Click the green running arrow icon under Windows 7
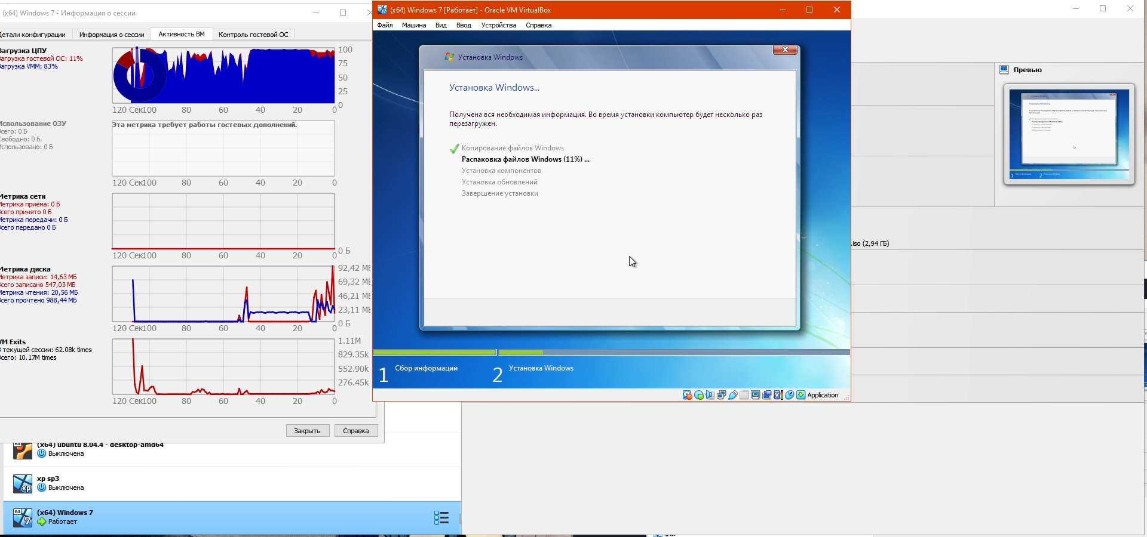 point(41,522)
